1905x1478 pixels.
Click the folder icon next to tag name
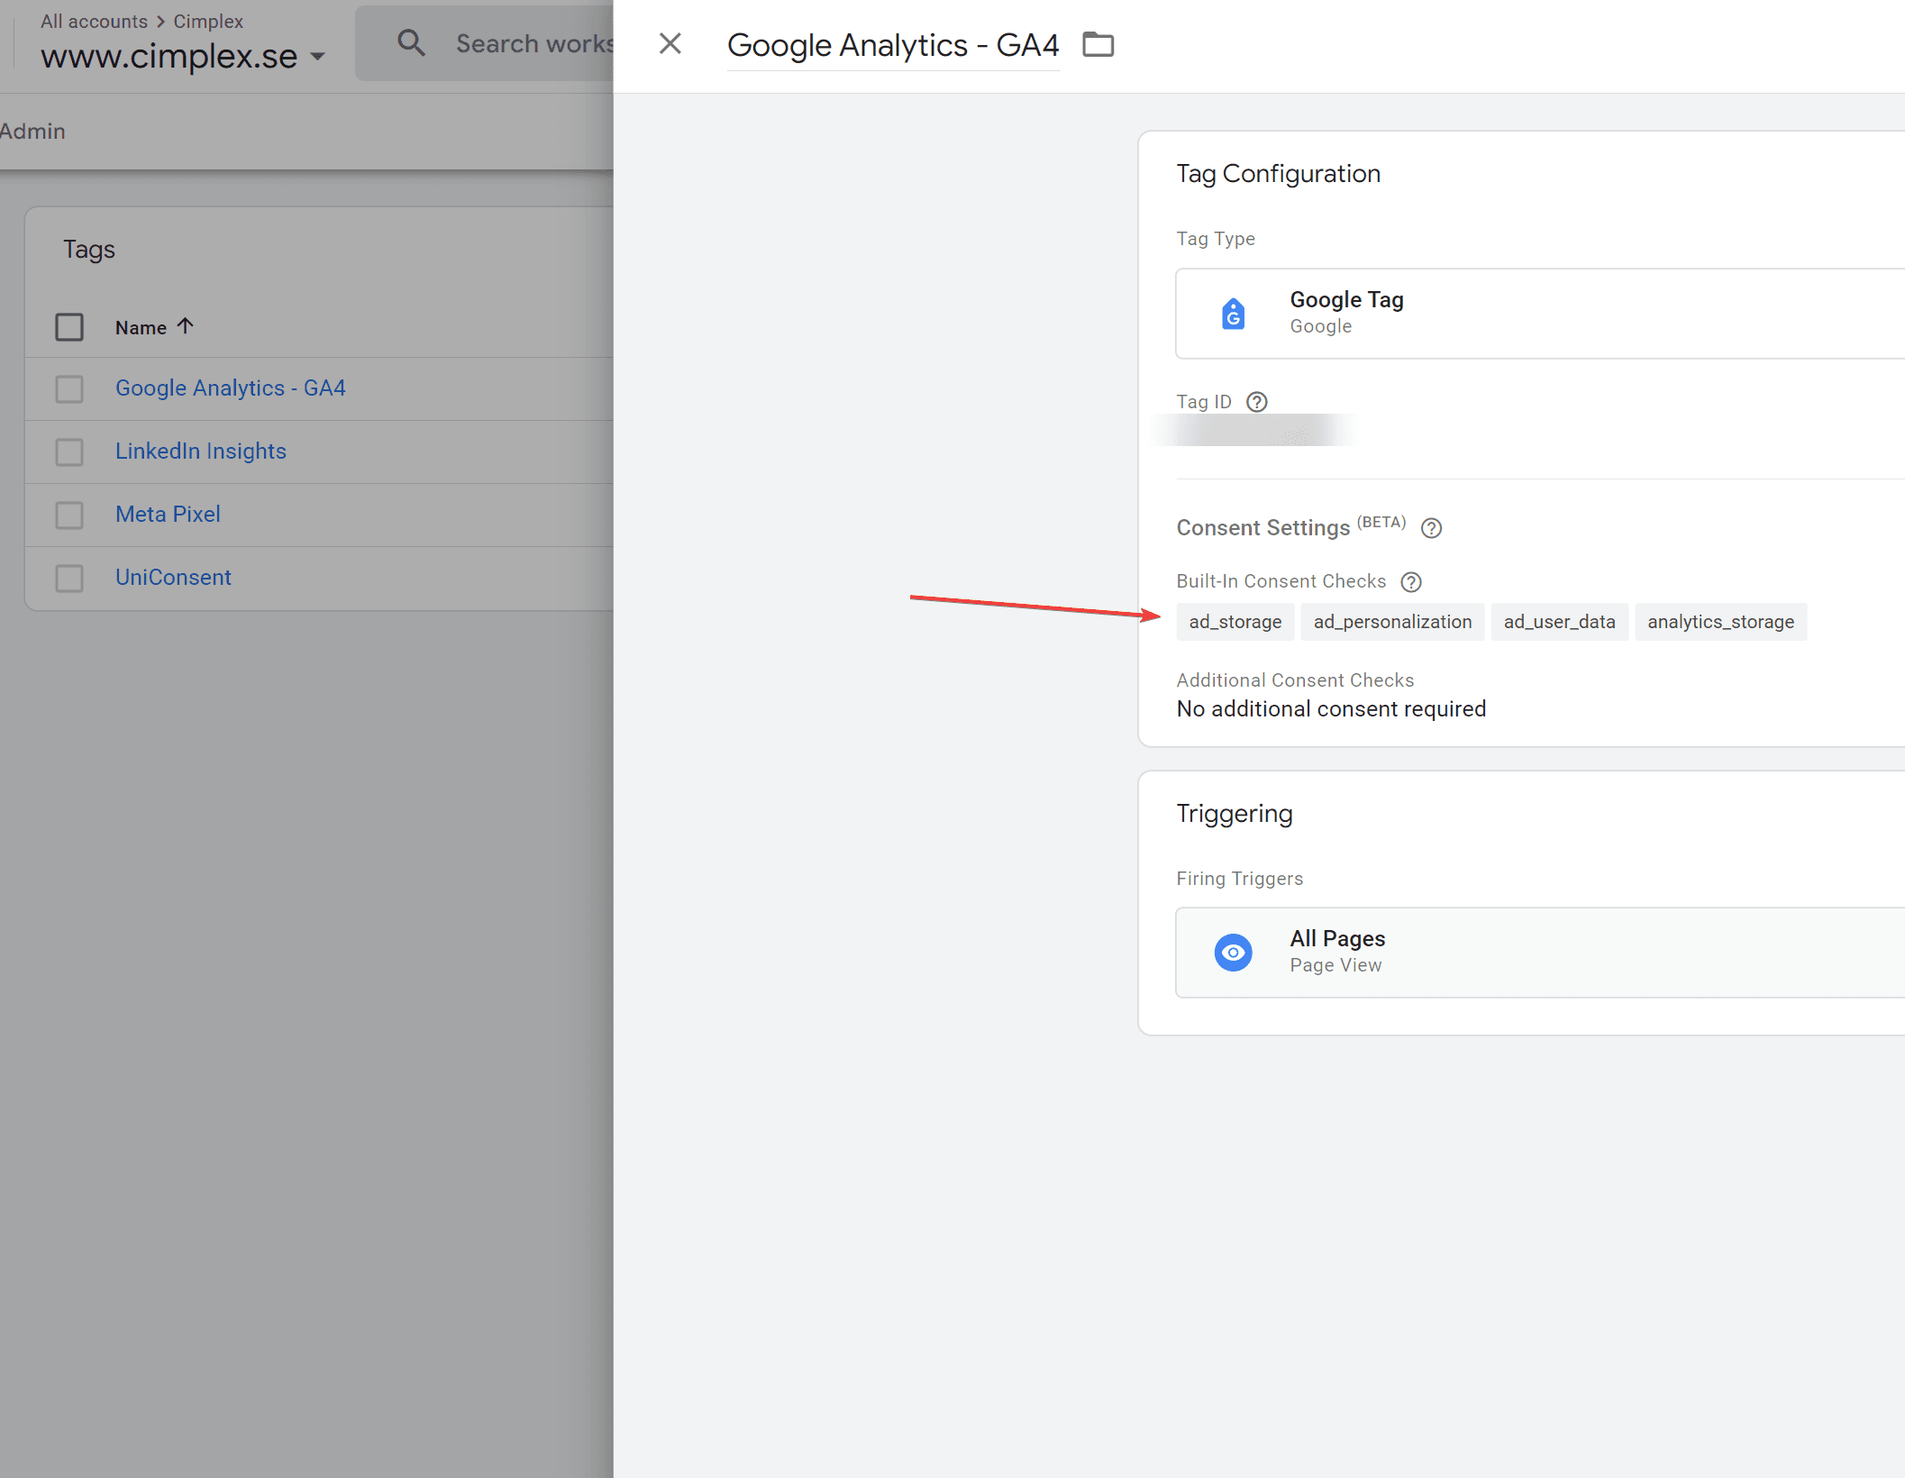[1098, 44]
